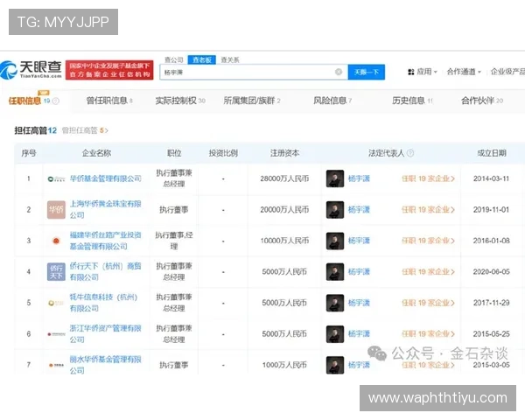Open the 风险信息 tab
Screen dimensions: 525x420
332,101
